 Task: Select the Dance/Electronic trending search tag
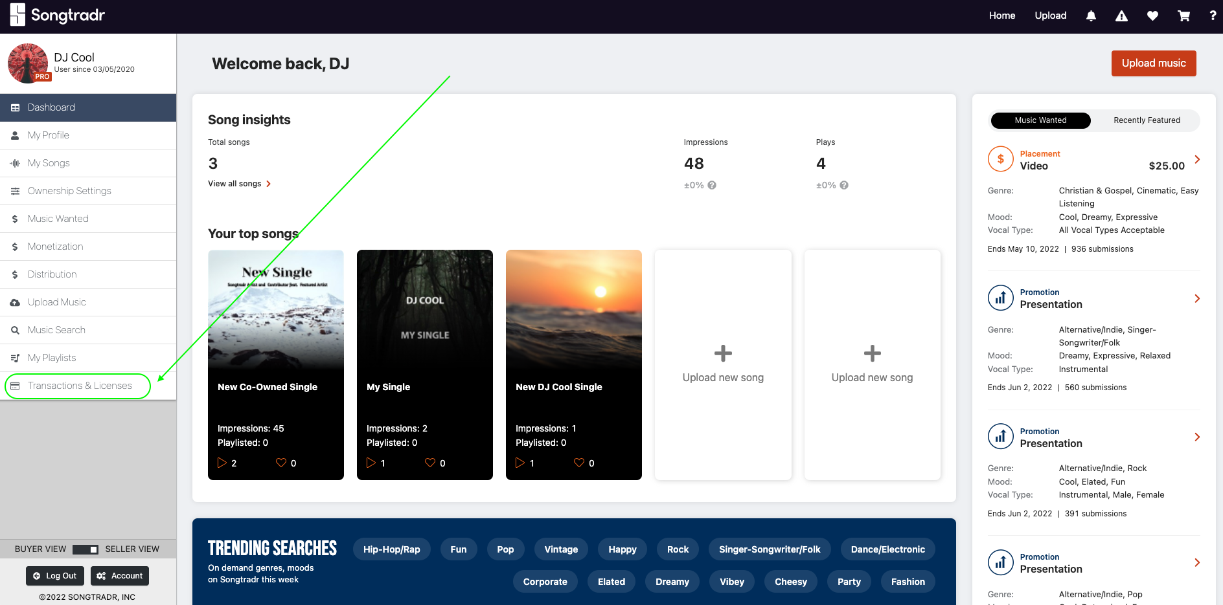pyautogui.click(x=888, y=549)
